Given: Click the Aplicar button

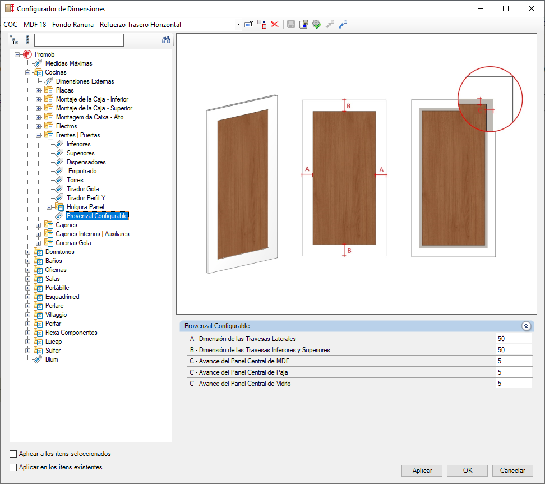Looking at the screenshot, I should point(422,471).
